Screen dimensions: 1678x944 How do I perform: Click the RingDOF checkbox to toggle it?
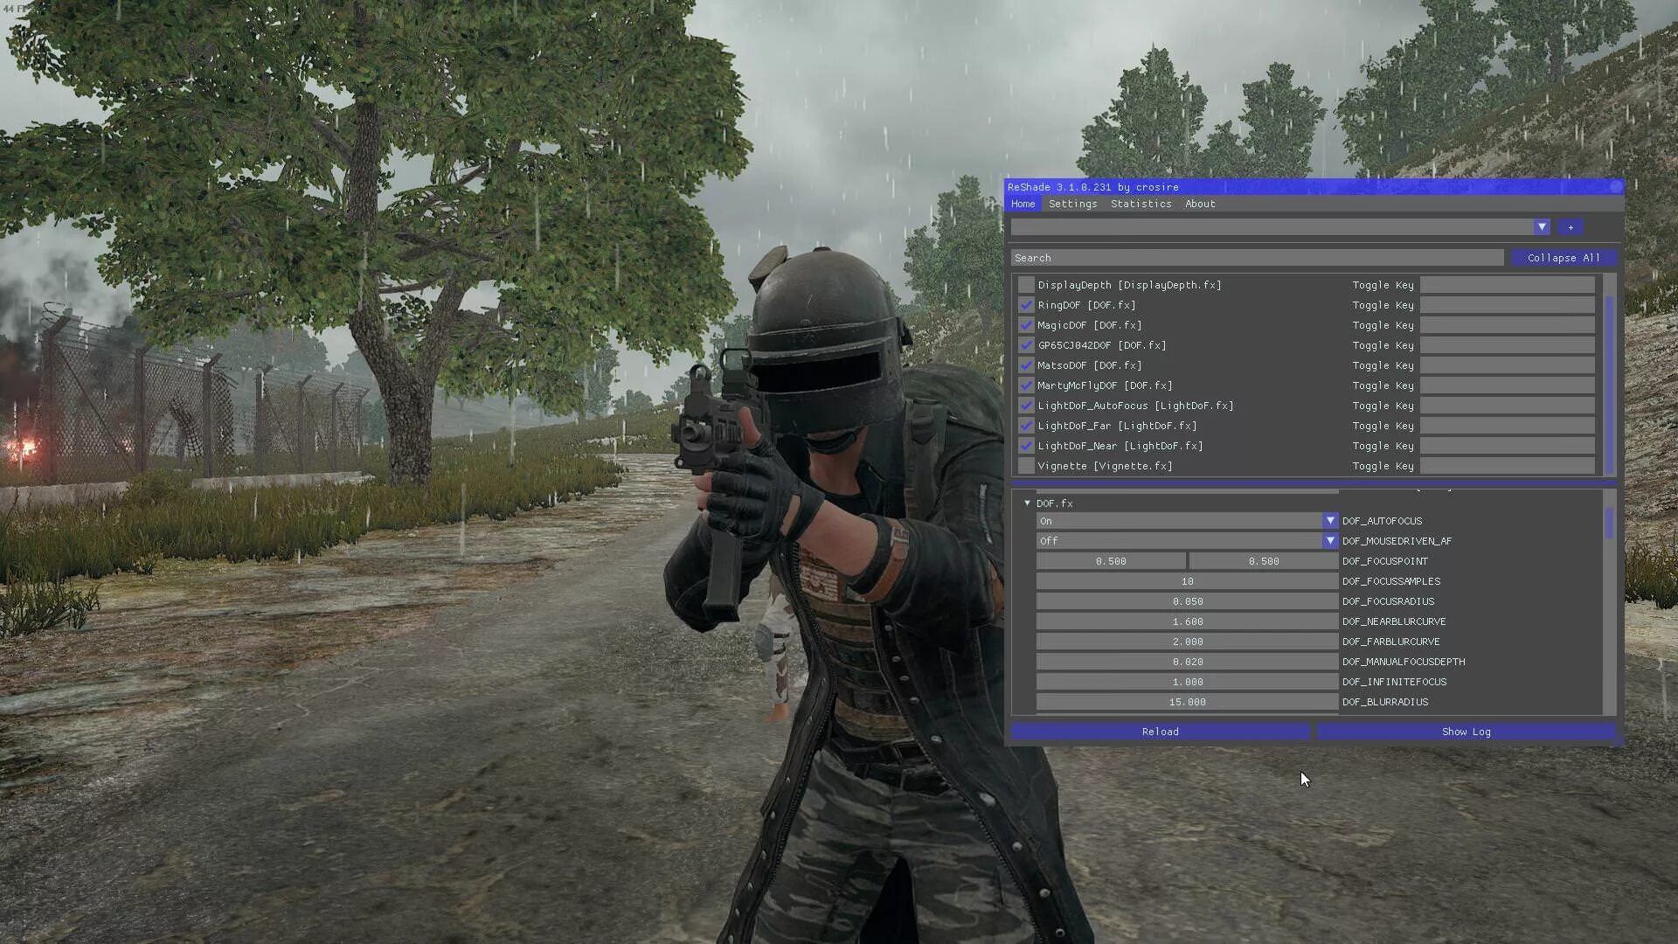tap(1024, 304)
